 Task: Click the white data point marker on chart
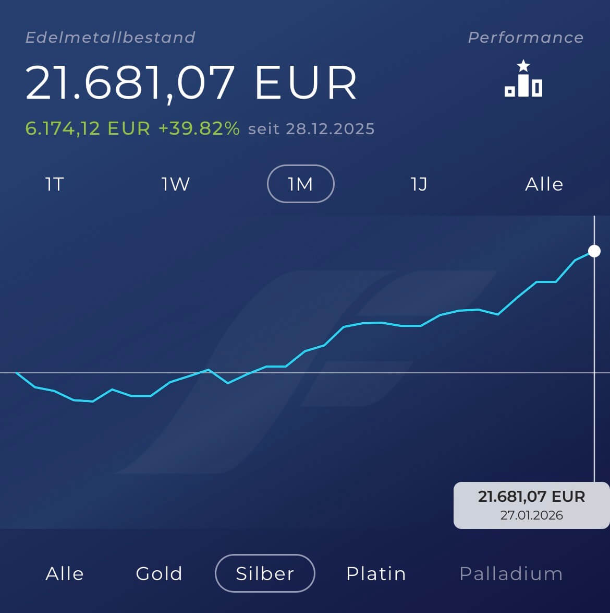click(x=594, y=251)
